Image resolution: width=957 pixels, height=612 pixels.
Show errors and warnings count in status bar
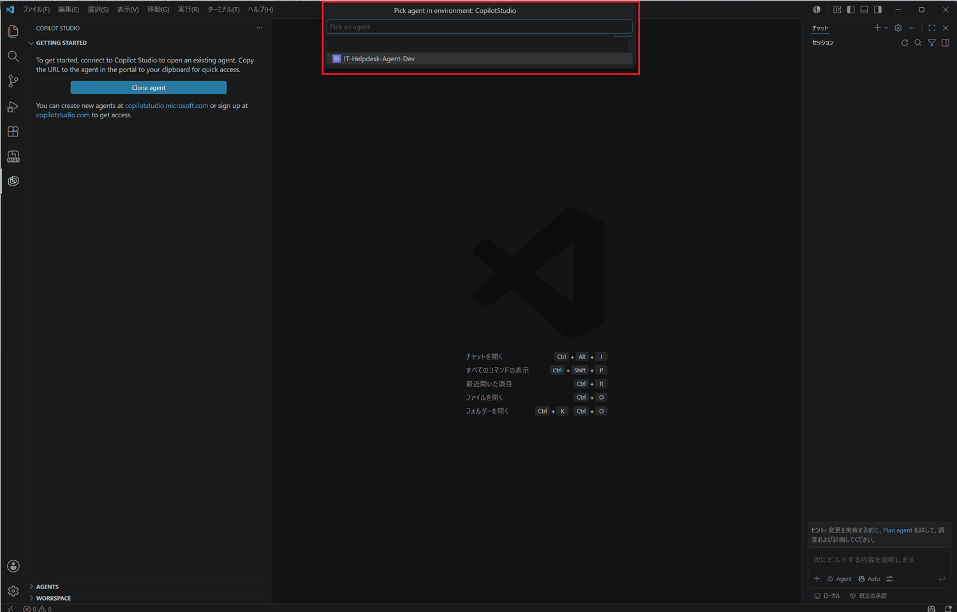37,608
